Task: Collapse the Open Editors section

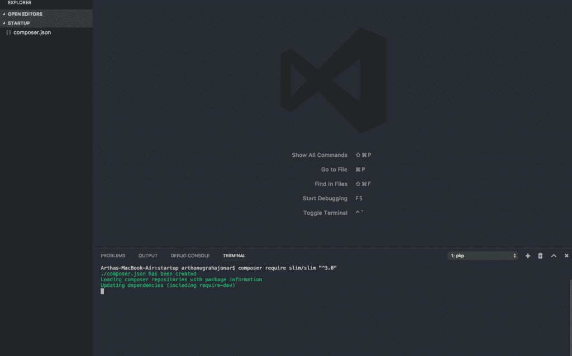Action: coord(25,14)
